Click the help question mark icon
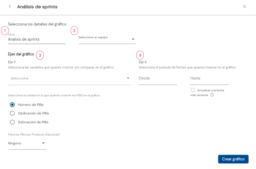This screenshot has height=169, width=256. coord(212,95)
